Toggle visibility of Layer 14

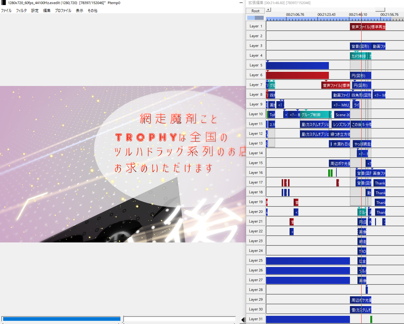256,153
